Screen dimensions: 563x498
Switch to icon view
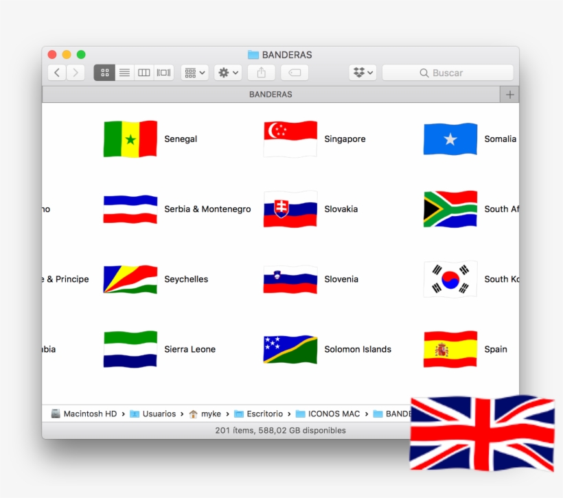pos(104,73)
